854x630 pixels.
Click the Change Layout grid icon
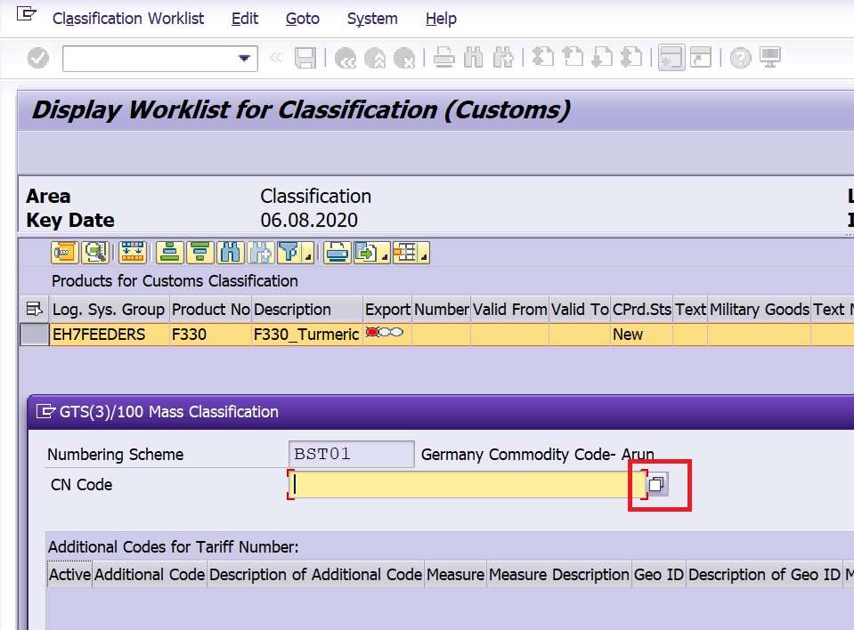point(405,253)
